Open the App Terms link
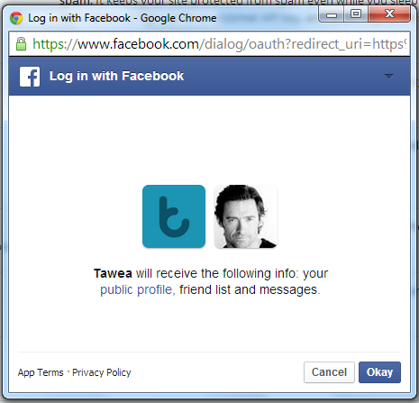419x403 pixels. [41, 372]
